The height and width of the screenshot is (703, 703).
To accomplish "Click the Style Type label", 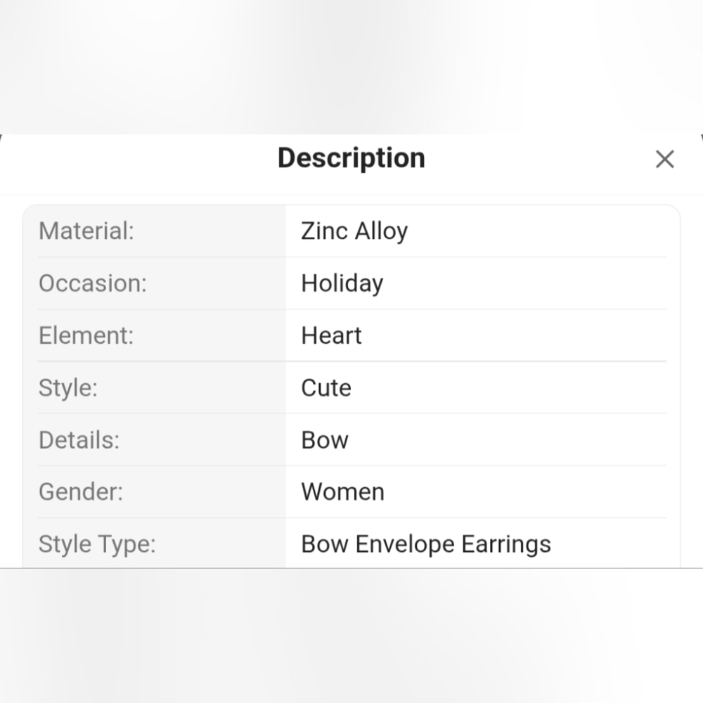I will (x=97, y=544).
